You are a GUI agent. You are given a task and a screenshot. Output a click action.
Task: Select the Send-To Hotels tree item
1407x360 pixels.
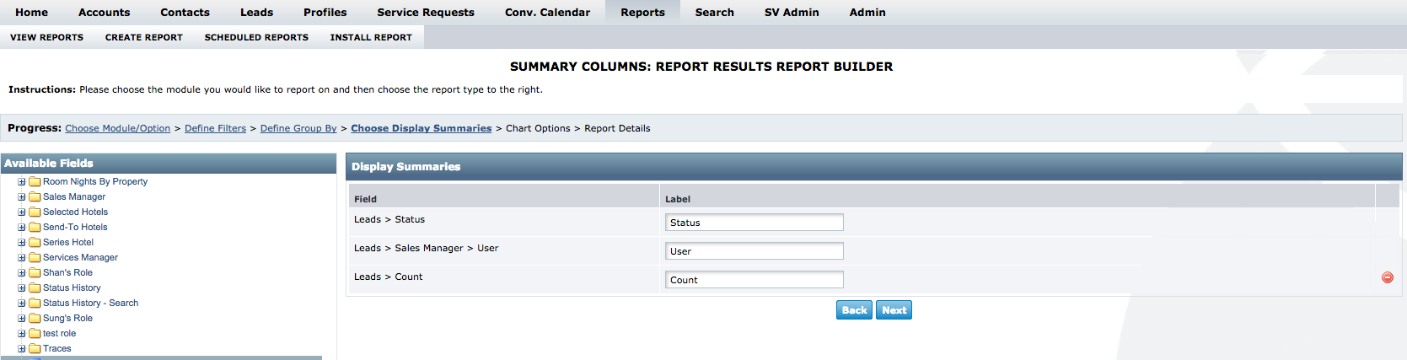click(x=75, y=227)
